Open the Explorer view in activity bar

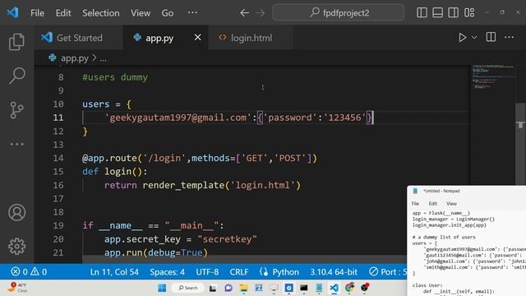tap(16, 42)
